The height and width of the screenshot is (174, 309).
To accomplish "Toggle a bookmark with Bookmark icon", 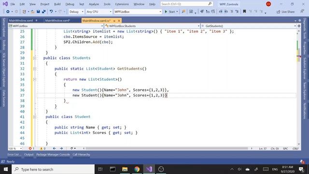I will coord(244,12).
